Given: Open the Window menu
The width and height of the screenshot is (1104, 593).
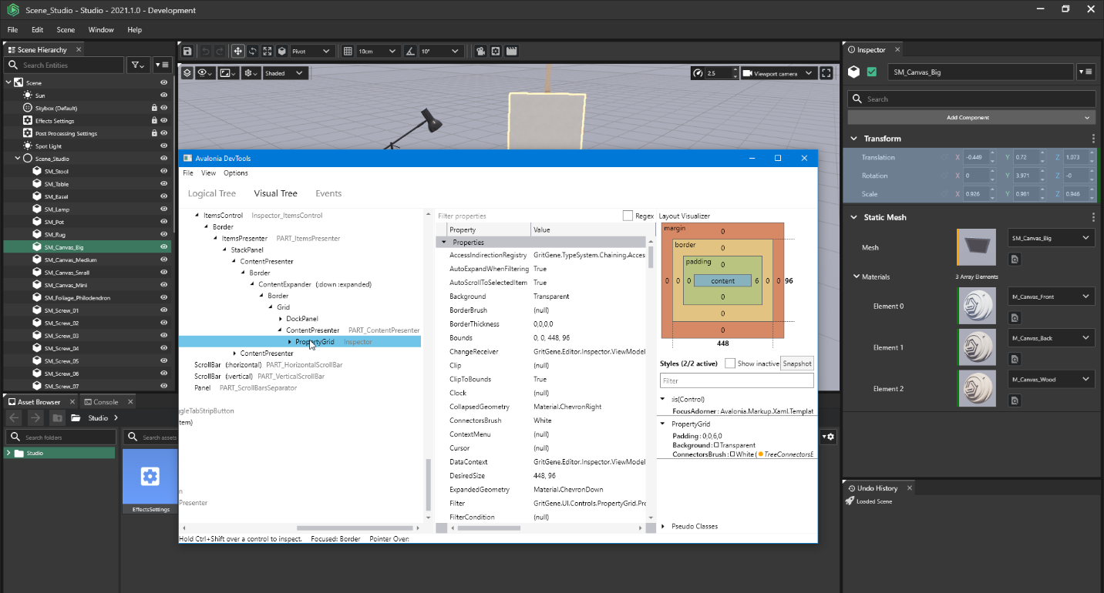Looking at the screenshot, I should 101,30.
